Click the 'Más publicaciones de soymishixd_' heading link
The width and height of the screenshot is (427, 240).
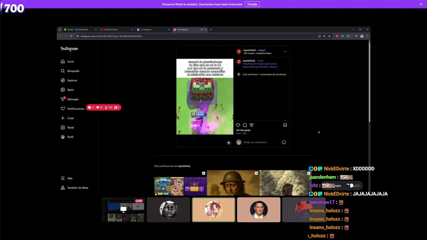click(x=172, y=166)
